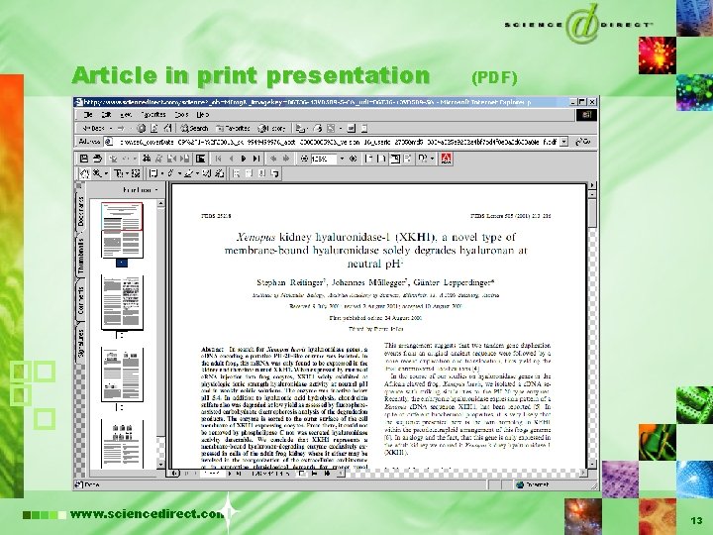
Task: Click the Adobe logo icon
Action: (x=446, y=159)
